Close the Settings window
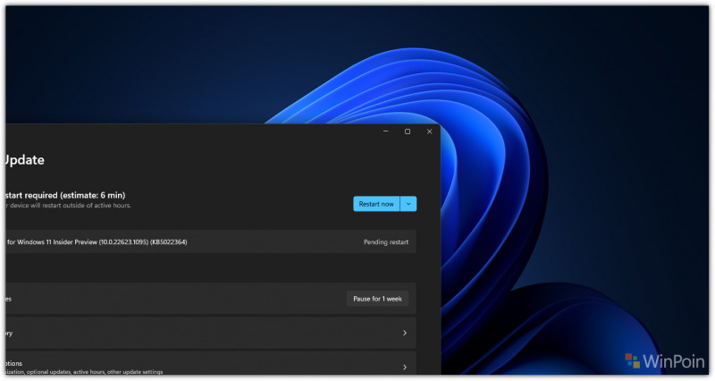 pyautogui.click(x=429, y=131)
